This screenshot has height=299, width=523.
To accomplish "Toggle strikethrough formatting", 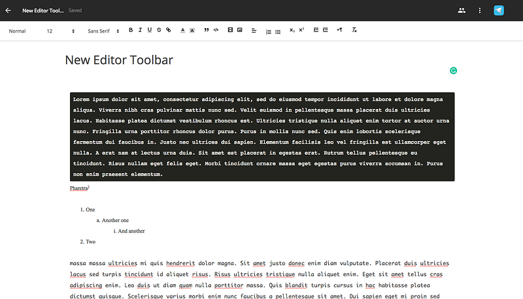I will [159, 30].
